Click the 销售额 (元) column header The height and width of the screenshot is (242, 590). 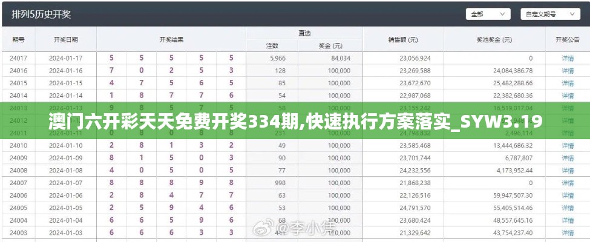click(403, 39)
